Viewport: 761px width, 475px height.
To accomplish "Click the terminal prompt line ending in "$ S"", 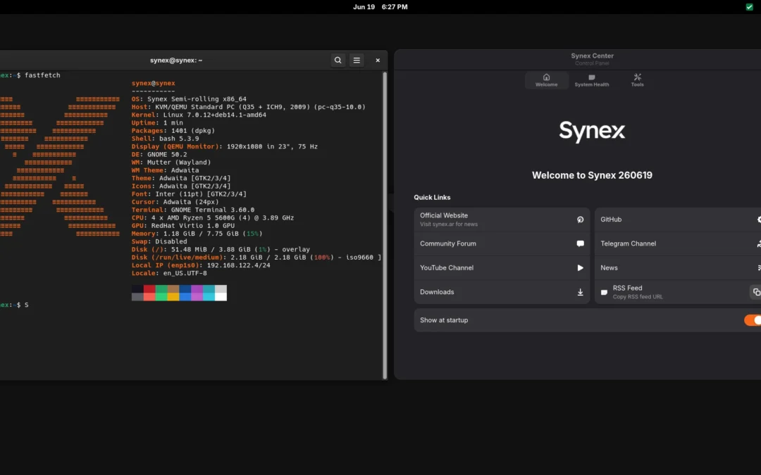I will tap(14, 305).
